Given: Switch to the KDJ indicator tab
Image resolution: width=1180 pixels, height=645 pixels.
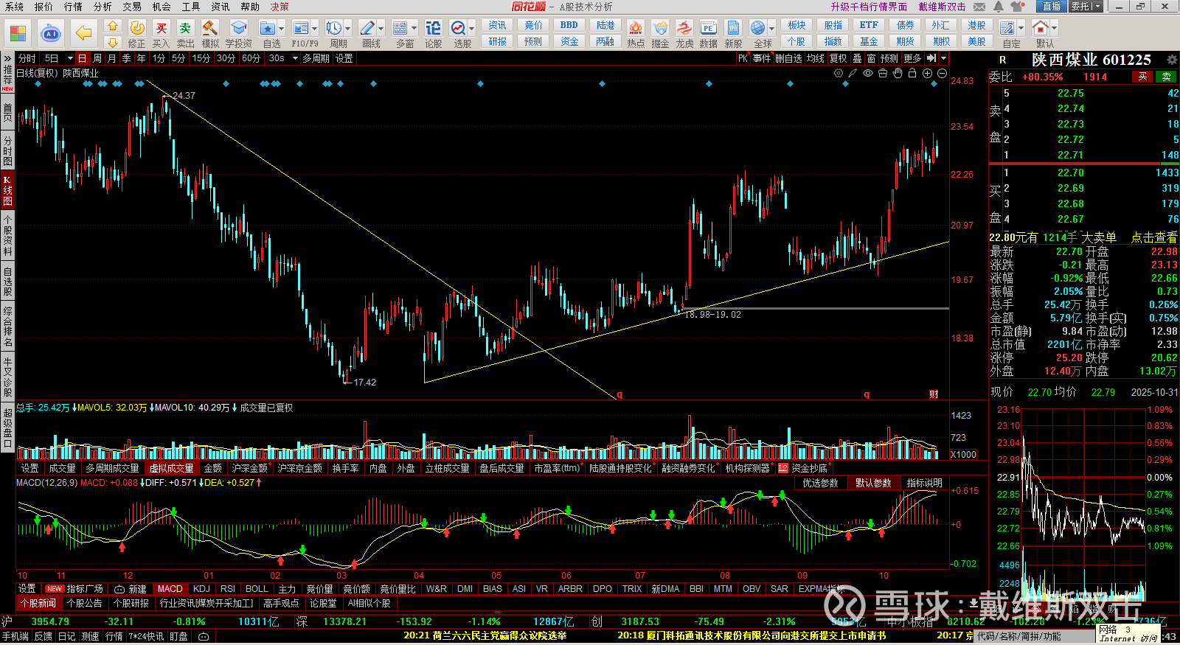Looking at the screenshot, I should (x=201, y=589).
